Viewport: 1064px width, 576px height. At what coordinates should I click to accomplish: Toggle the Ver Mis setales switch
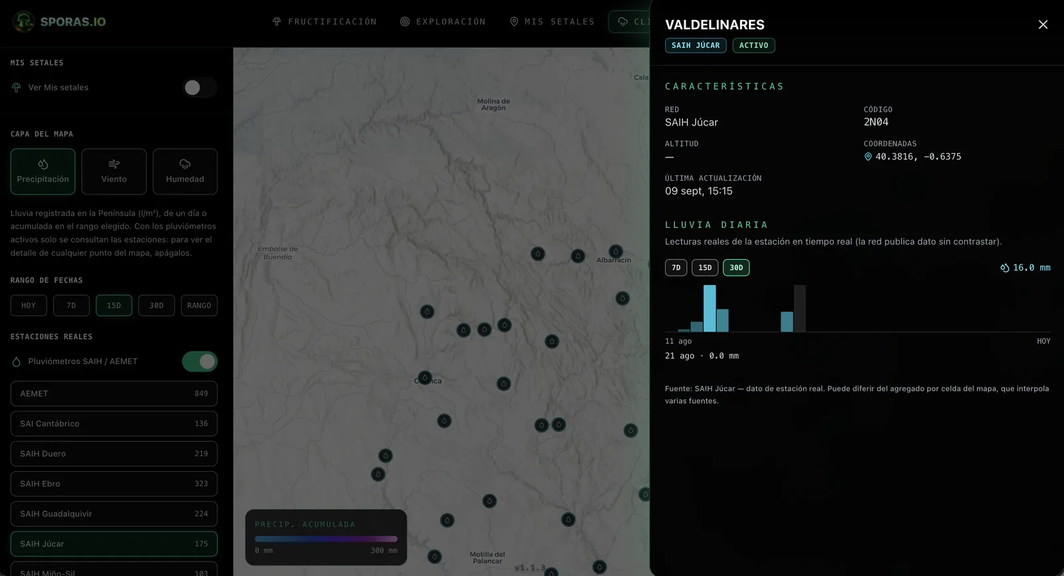199,88
